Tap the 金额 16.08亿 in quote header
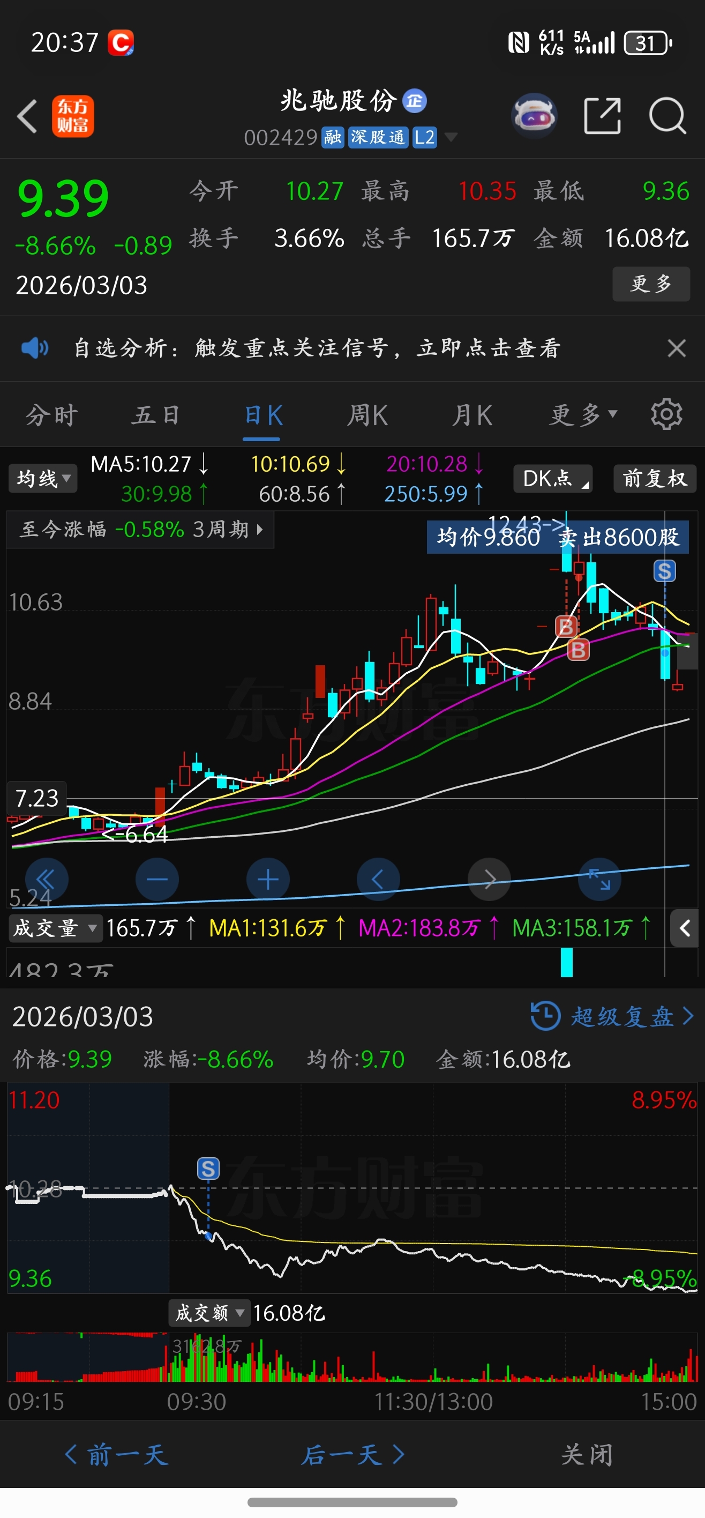The image size is (705, 1518). (x=646, y=238)
